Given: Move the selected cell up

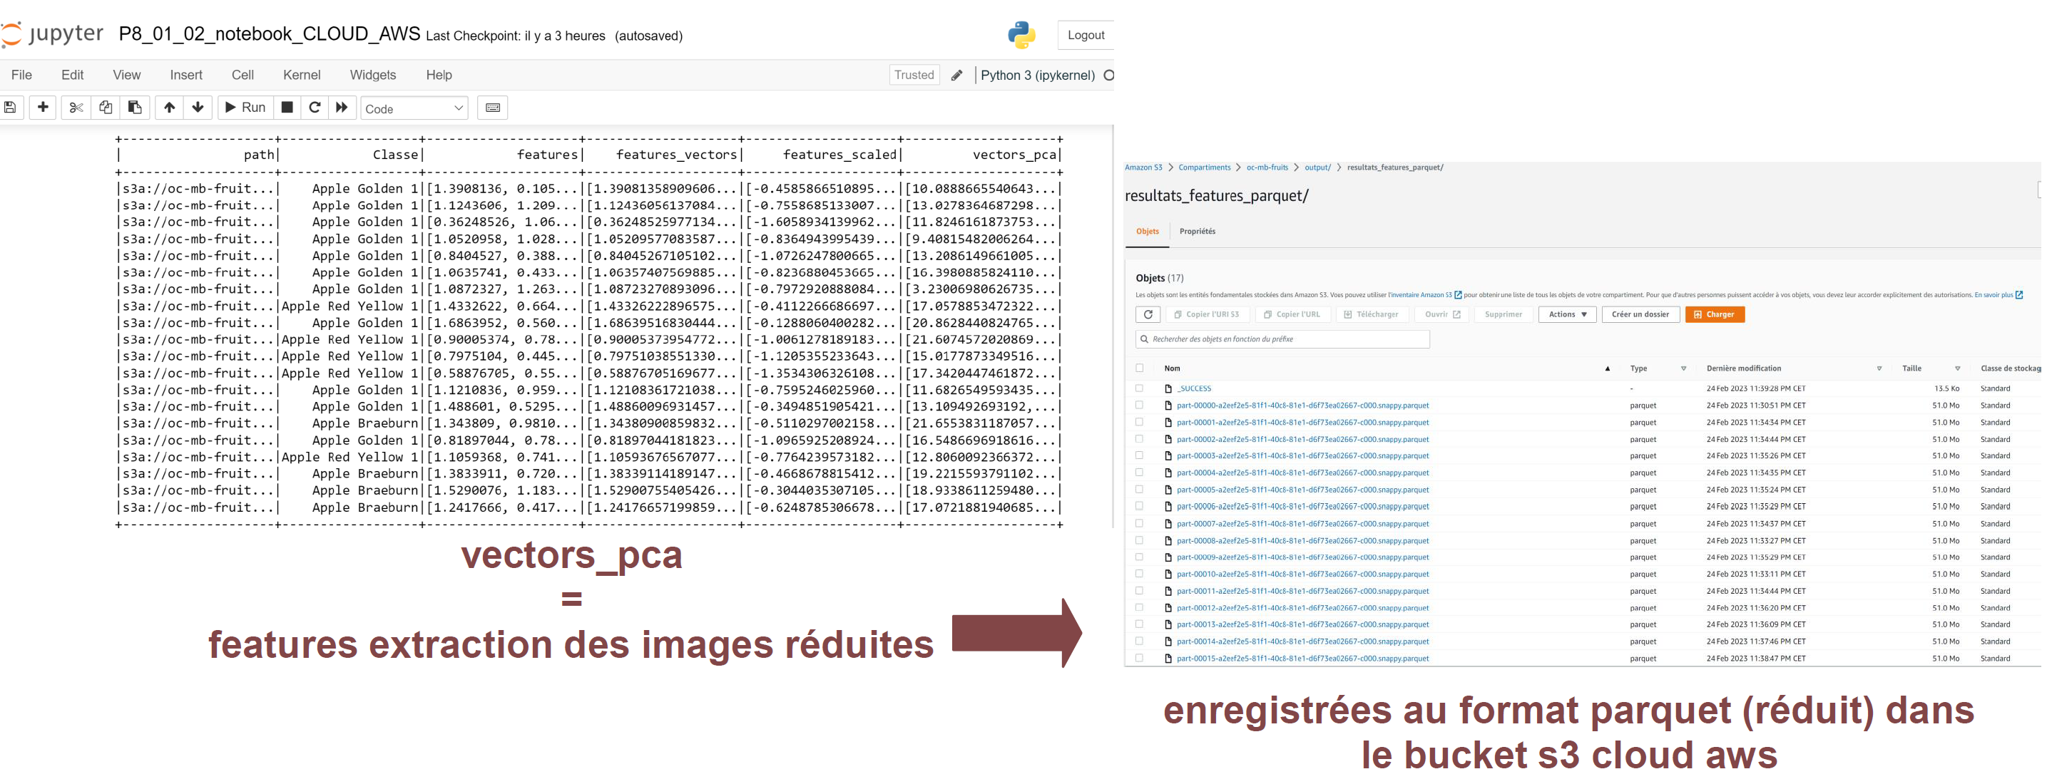Looking at the screenshot, I should click(170, 108).
